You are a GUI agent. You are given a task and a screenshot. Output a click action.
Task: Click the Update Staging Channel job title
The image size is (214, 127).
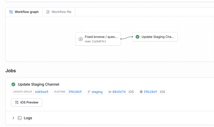pos(39,84)
